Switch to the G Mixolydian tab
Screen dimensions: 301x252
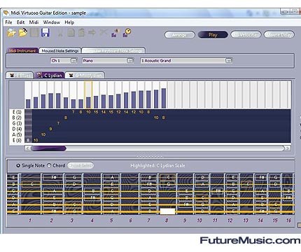[85, 76]
